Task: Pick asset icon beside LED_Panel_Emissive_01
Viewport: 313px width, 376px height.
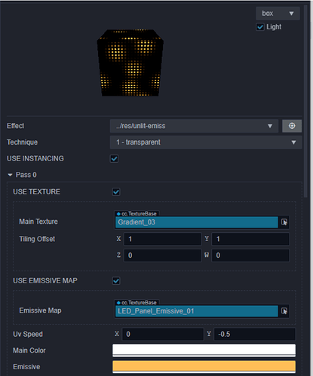Action: (284, 311)
